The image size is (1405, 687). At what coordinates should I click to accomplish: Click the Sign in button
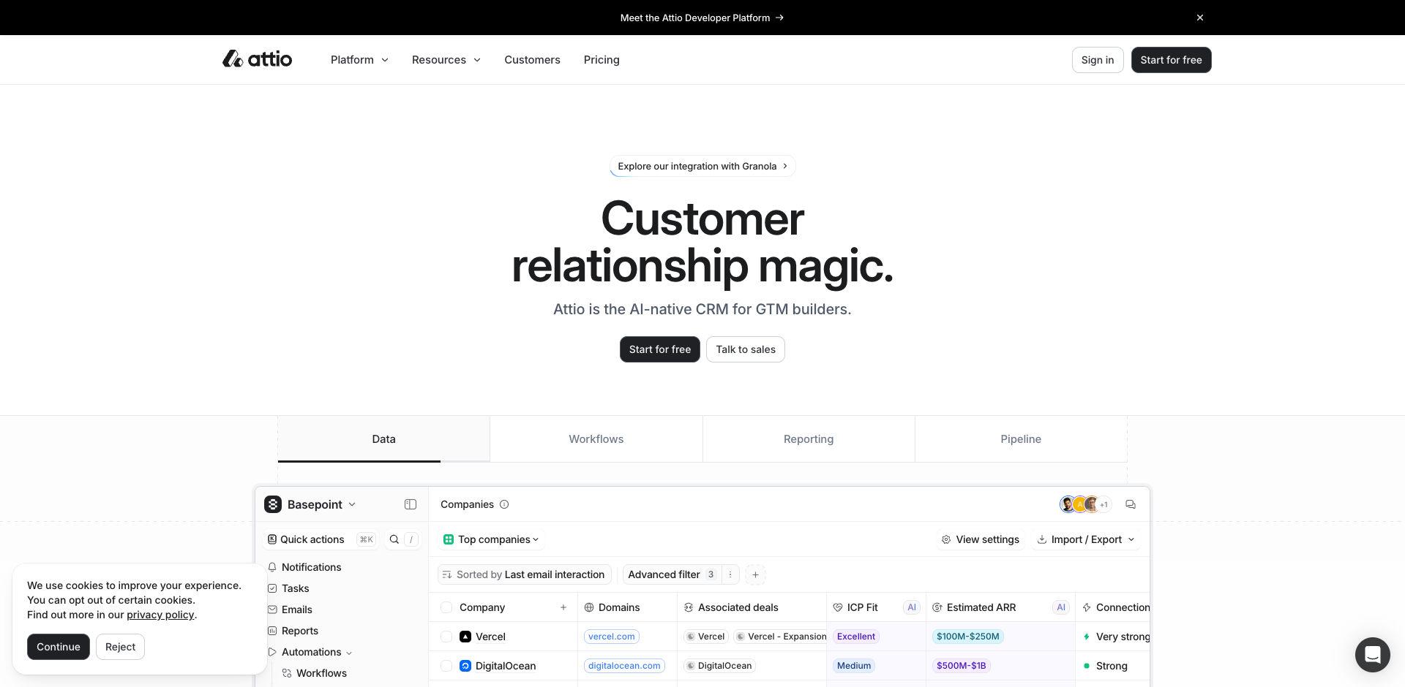1098,60
